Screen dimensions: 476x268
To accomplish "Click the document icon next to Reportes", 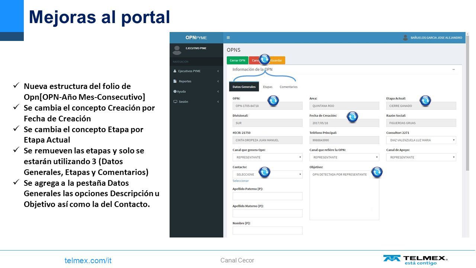I will (175, 81).
